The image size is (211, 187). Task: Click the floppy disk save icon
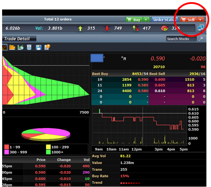[x=38, y=47]
